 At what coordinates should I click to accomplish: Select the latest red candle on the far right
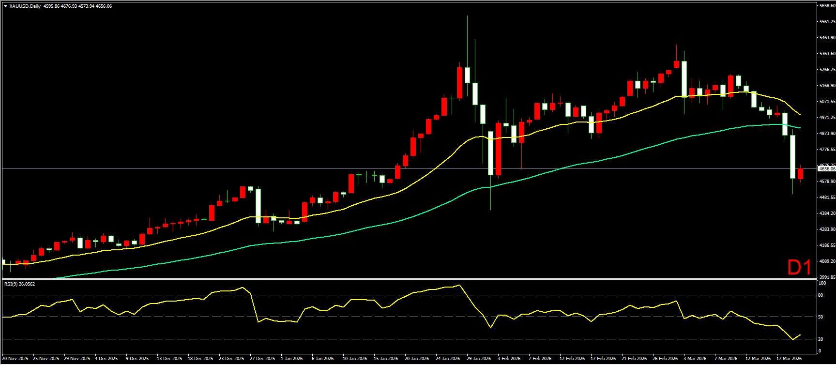(800, 174)
